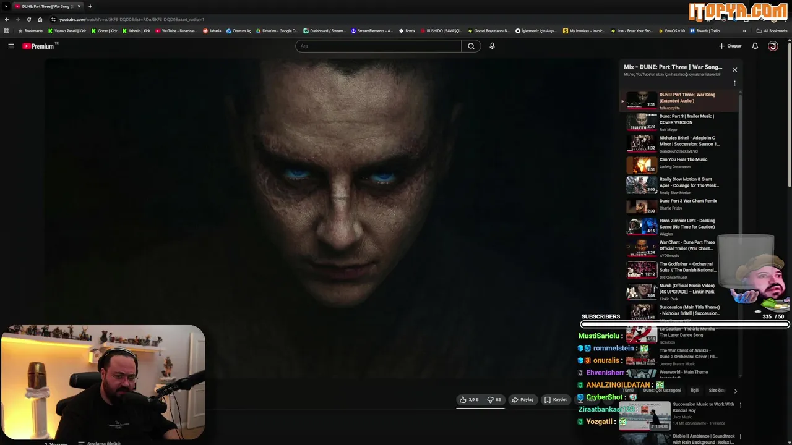
Task: Open BUSHIDO | SAVAŞÇI bookmark
Action: 441,30
